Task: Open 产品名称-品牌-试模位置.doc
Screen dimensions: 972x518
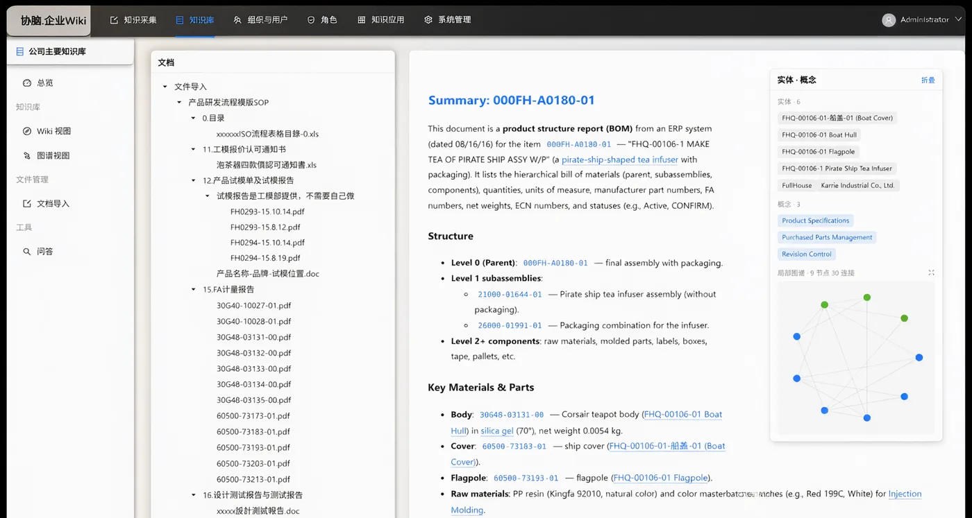Action: 268,274
